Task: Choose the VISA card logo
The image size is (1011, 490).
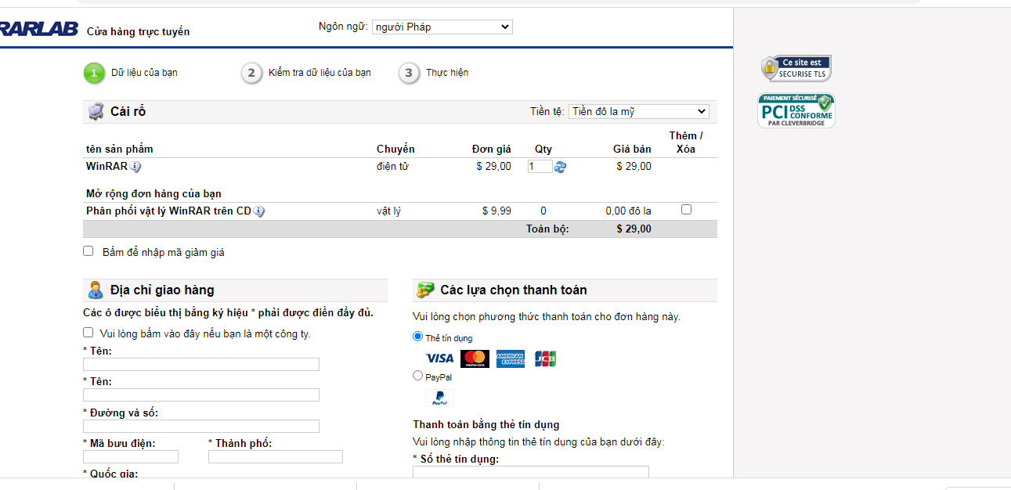Action: tap(439, 358)
